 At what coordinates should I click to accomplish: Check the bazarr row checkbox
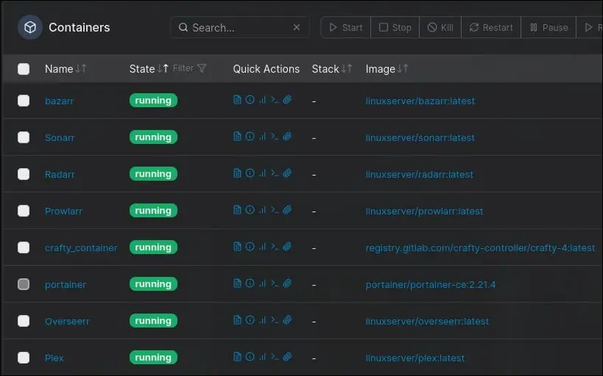coord(24,101)
